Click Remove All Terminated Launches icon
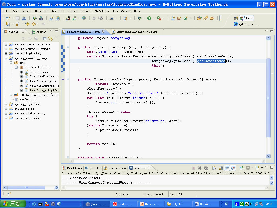 (206, 168)
